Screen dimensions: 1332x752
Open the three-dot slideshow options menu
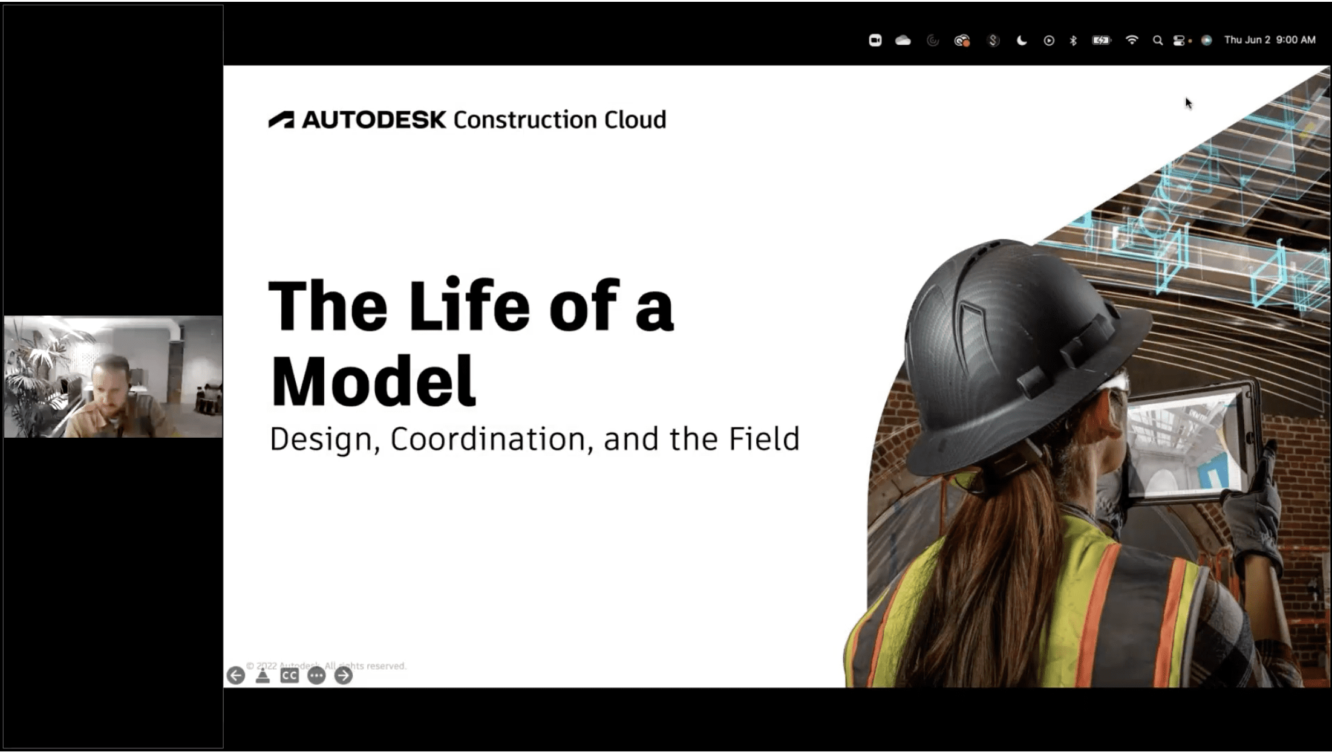316,675
